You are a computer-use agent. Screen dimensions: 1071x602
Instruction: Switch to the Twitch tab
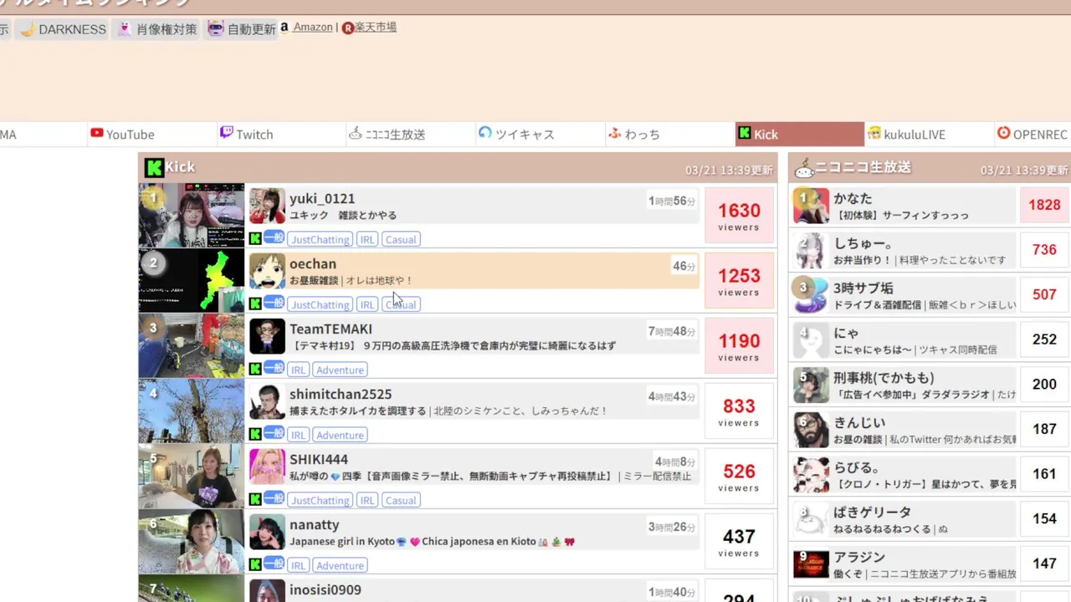point(282,134)
